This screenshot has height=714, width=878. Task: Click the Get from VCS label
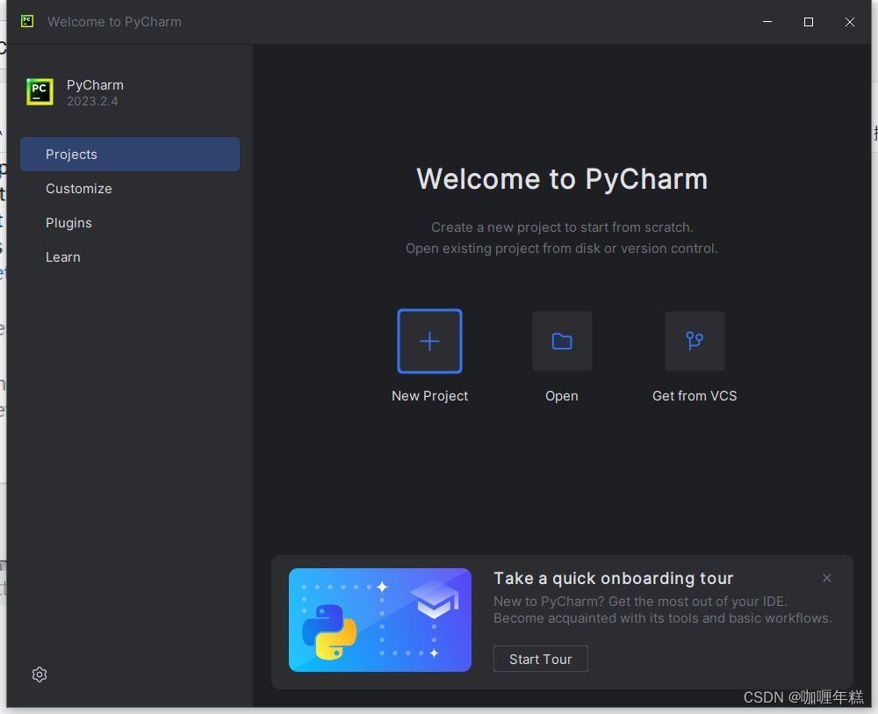(x=694, y=396)
